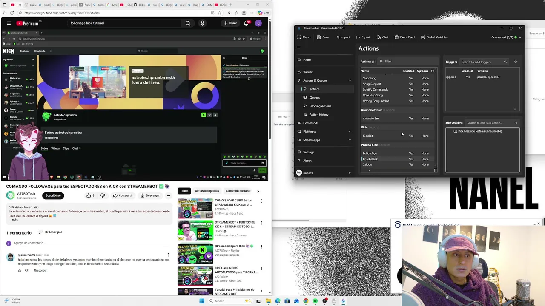Open YouTube guide hamburger menu

pos(9,23)
